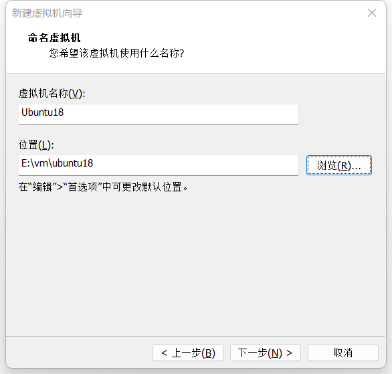The width and height of the screenshot is (392, 374).
Task: Open the 浏览(R)... folder browser
Action: click(339, 165)
